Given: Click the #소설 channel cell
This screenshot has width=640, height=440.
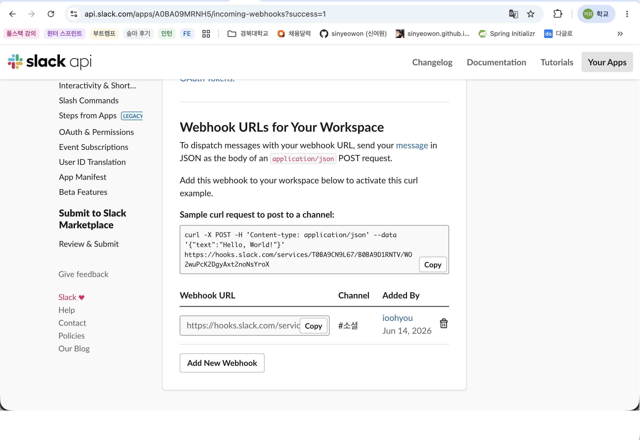Looking at the screenshot, I should pos(348,326).
